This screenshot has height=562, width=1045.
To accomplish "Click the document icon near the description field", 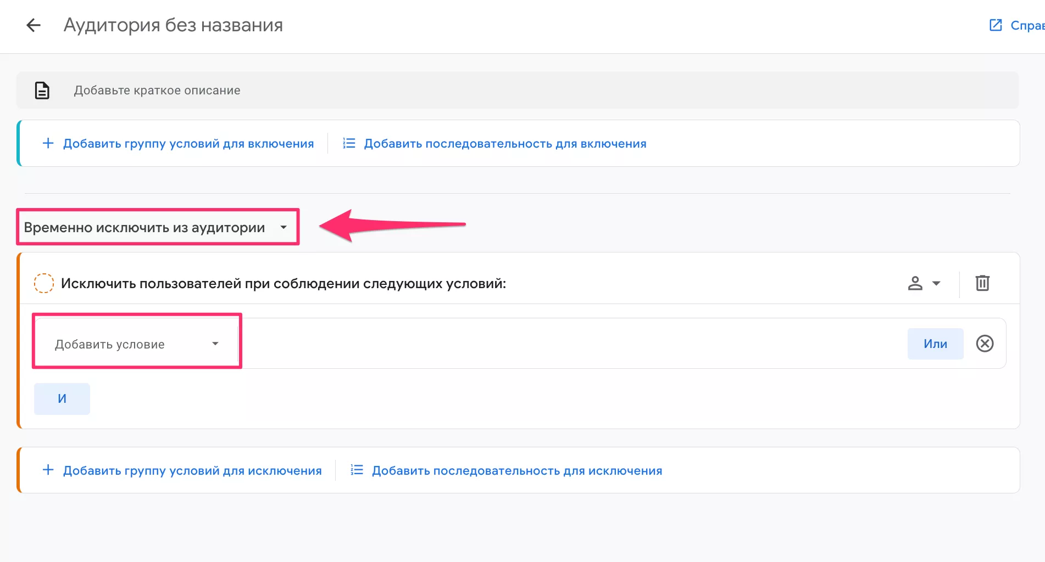I will pyautogui.click(x=41, y=90).
